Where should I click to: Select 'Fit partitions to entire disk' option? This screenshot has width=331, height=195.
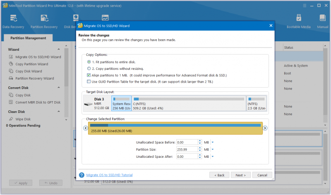tap(89, 62)
